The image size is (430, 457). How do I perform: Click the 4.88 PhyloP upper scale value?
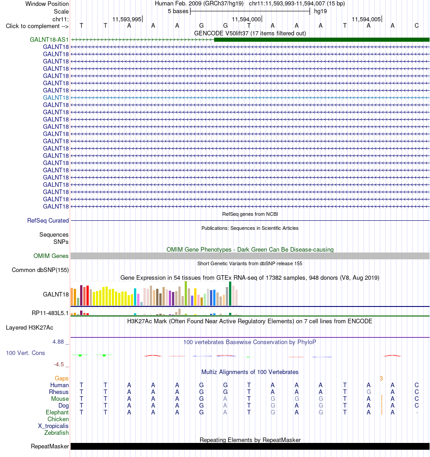coord(58,341)
